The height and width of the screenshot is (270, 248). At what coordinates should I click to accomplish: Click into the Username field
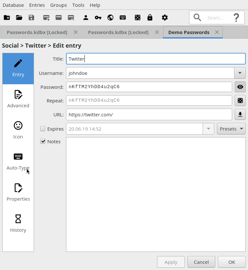pos(150,73)
